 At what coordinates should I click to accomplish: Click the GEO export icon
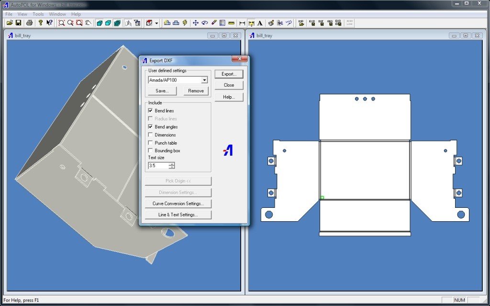(x=330, y=23)
